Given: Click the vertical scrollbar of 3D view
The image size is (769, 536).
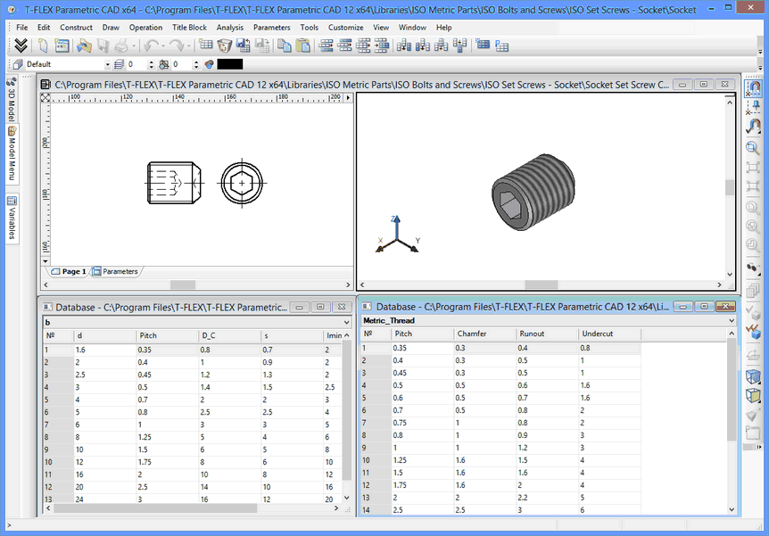Looking at the screenshot, I should [x=730, y=189].
